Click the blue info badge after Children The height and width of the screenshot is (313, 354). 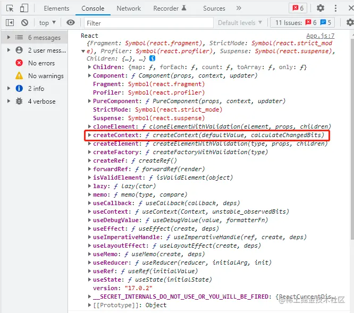coord(153,58)
